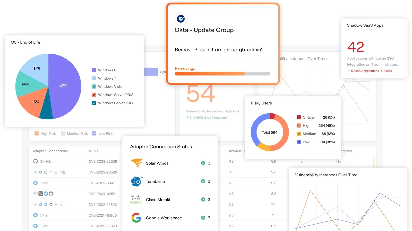The height and width of the screenshot is (231, 412).
Task: Toggle the Windows Vista checkbox
Action: [94, 86]
